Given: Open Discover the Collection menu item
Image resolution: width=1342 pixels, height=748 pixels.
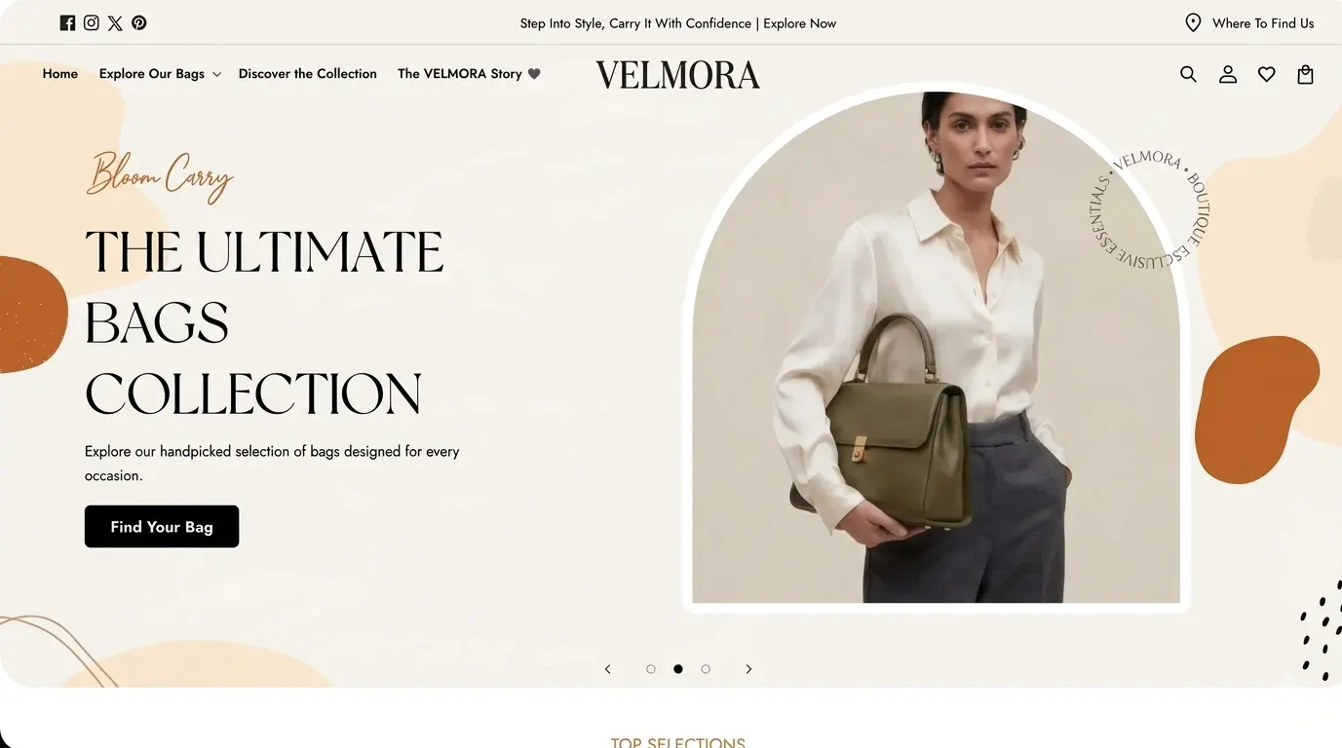Looking at the screenshot, I should pyautogui.click(x=308, y=74).
